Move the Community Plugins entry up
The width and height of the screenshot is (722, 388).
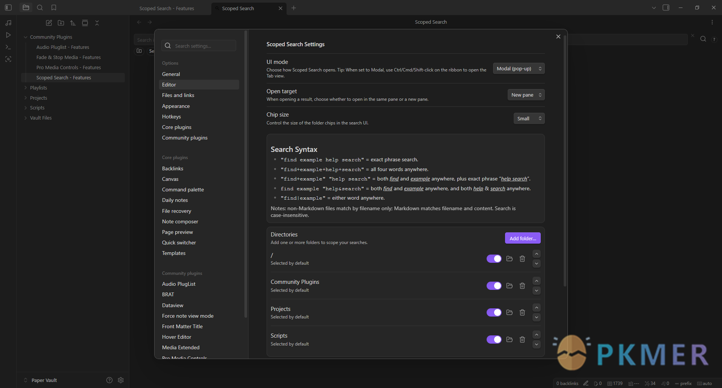tap(537, 281)
